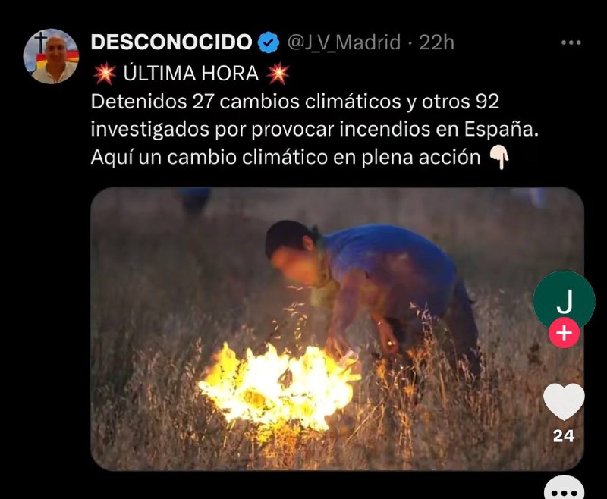The image size is (607, 499).
Task: Click the explosion emoji after ÚLTIMA HORA
Action: coord(278,74)
